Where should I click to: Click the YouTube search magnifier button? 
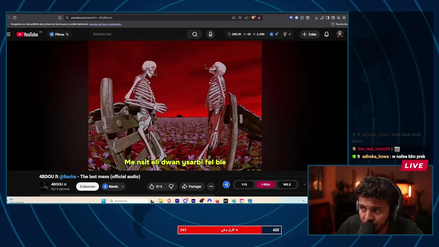coord(195,34)
